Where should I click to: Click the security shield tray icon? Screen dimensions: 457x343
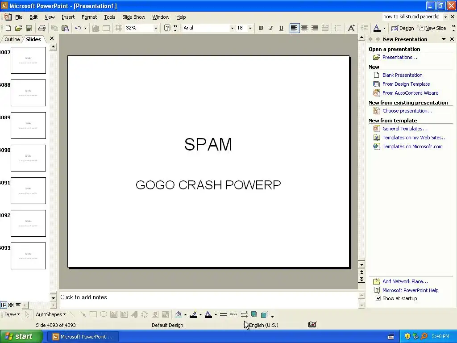click(407, 337)
